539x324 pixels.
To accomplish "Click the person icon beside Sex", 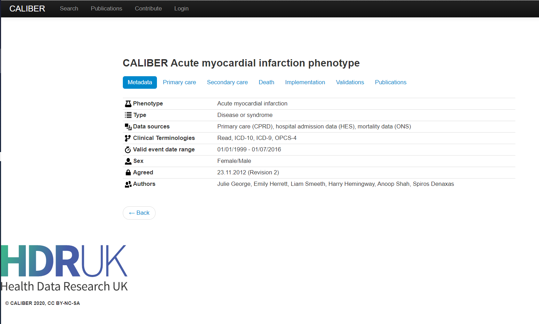I will [128, 161].
